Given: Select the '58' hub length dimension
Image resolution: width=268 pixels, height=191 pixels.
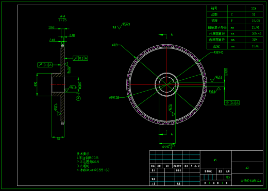Looking at the screenshot, I should (59, 139).
